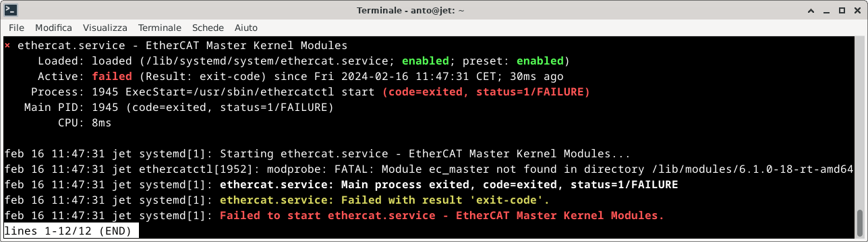This screenshot has height=242, width=868.
Task: Open the Terminale menu
Action: pyautogui.click(x=160, y=28)
